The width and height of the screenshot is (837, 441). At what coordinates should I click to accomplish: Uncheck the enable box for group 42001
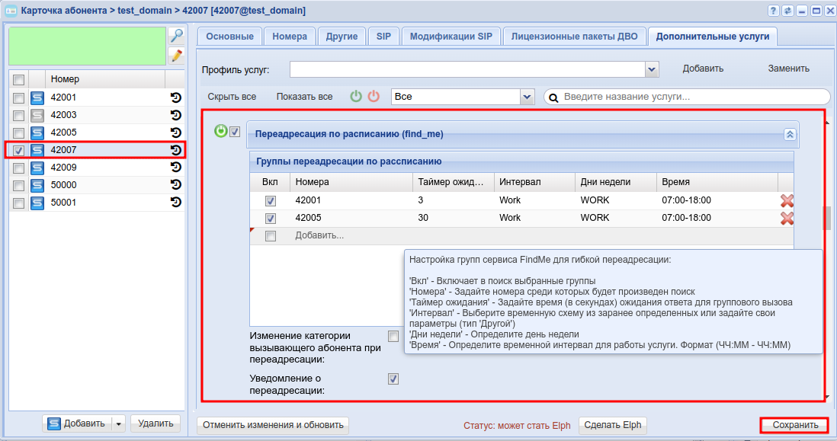[270, 201]
